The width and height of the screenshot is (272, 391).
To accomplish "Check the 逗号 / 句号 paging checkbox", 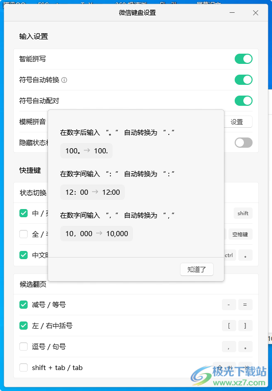I will tap(24, 347).
